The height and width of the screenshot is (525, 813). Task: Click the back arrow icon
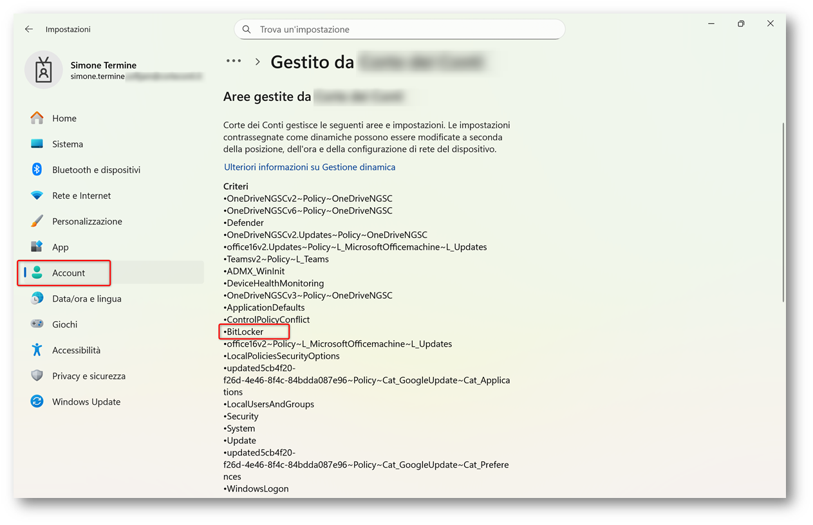(x=29, y=30)
